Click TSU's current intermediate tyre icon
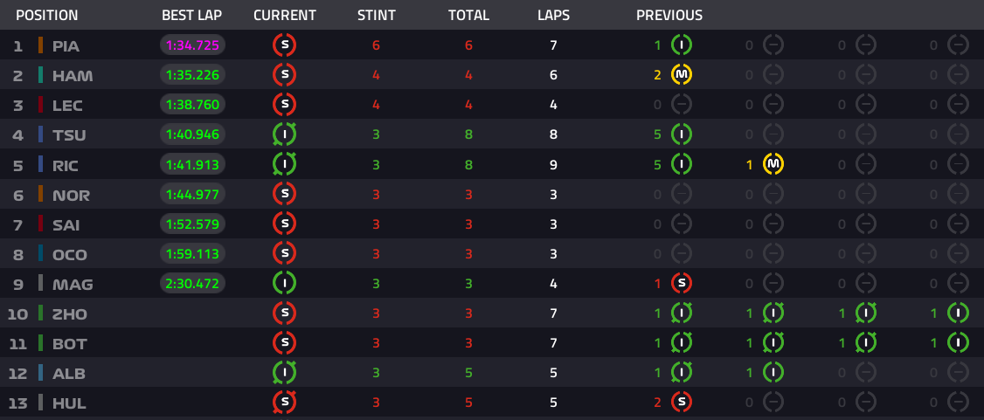984x420 pixels. pyautogui.click(x=284, y=134)
